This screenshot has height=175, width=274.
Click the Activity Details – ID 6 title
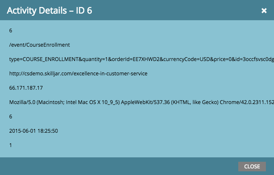[49, 10]
